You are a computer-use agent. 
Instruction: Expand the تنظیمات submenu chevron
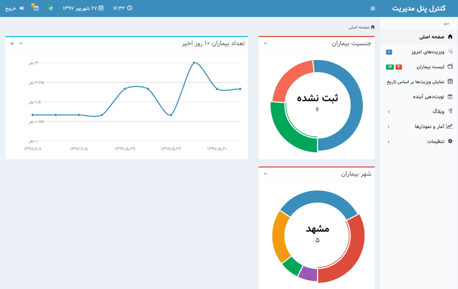click(389, 142)
